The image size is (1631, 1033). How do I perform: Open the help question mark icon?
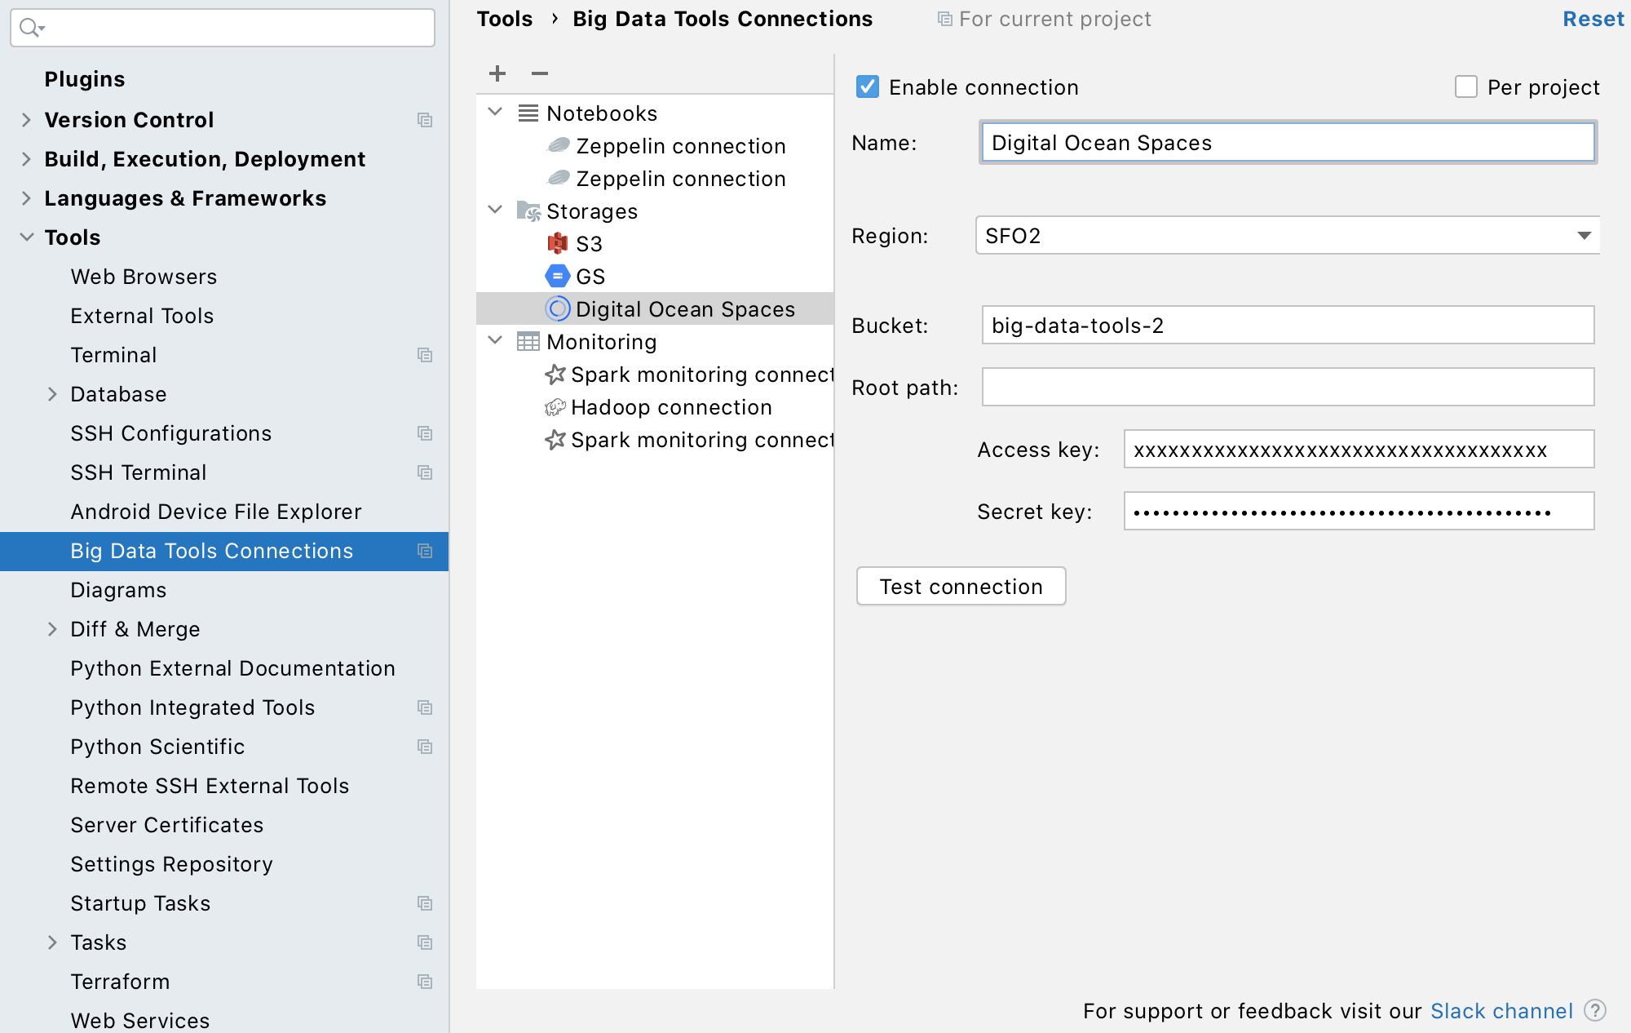(x=1595, y=1010)
